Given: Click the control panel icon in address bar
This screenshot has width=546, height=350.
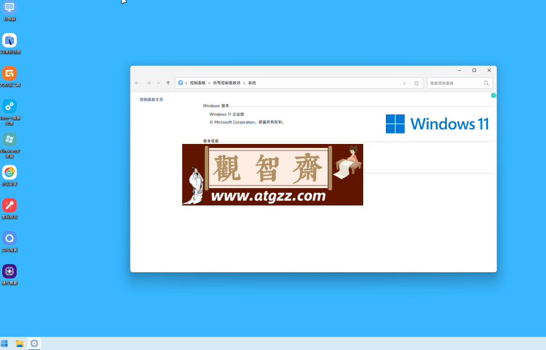Looking at the screenshot, I should [x=180, y=82].
